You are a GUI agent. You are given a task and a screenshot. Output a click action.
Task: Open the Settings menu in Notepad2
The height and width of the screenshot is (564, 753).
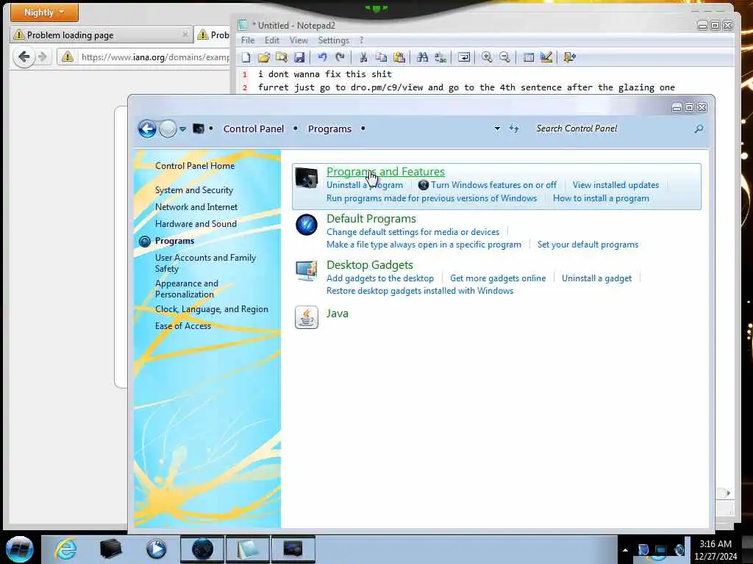(x=333, y=40)
